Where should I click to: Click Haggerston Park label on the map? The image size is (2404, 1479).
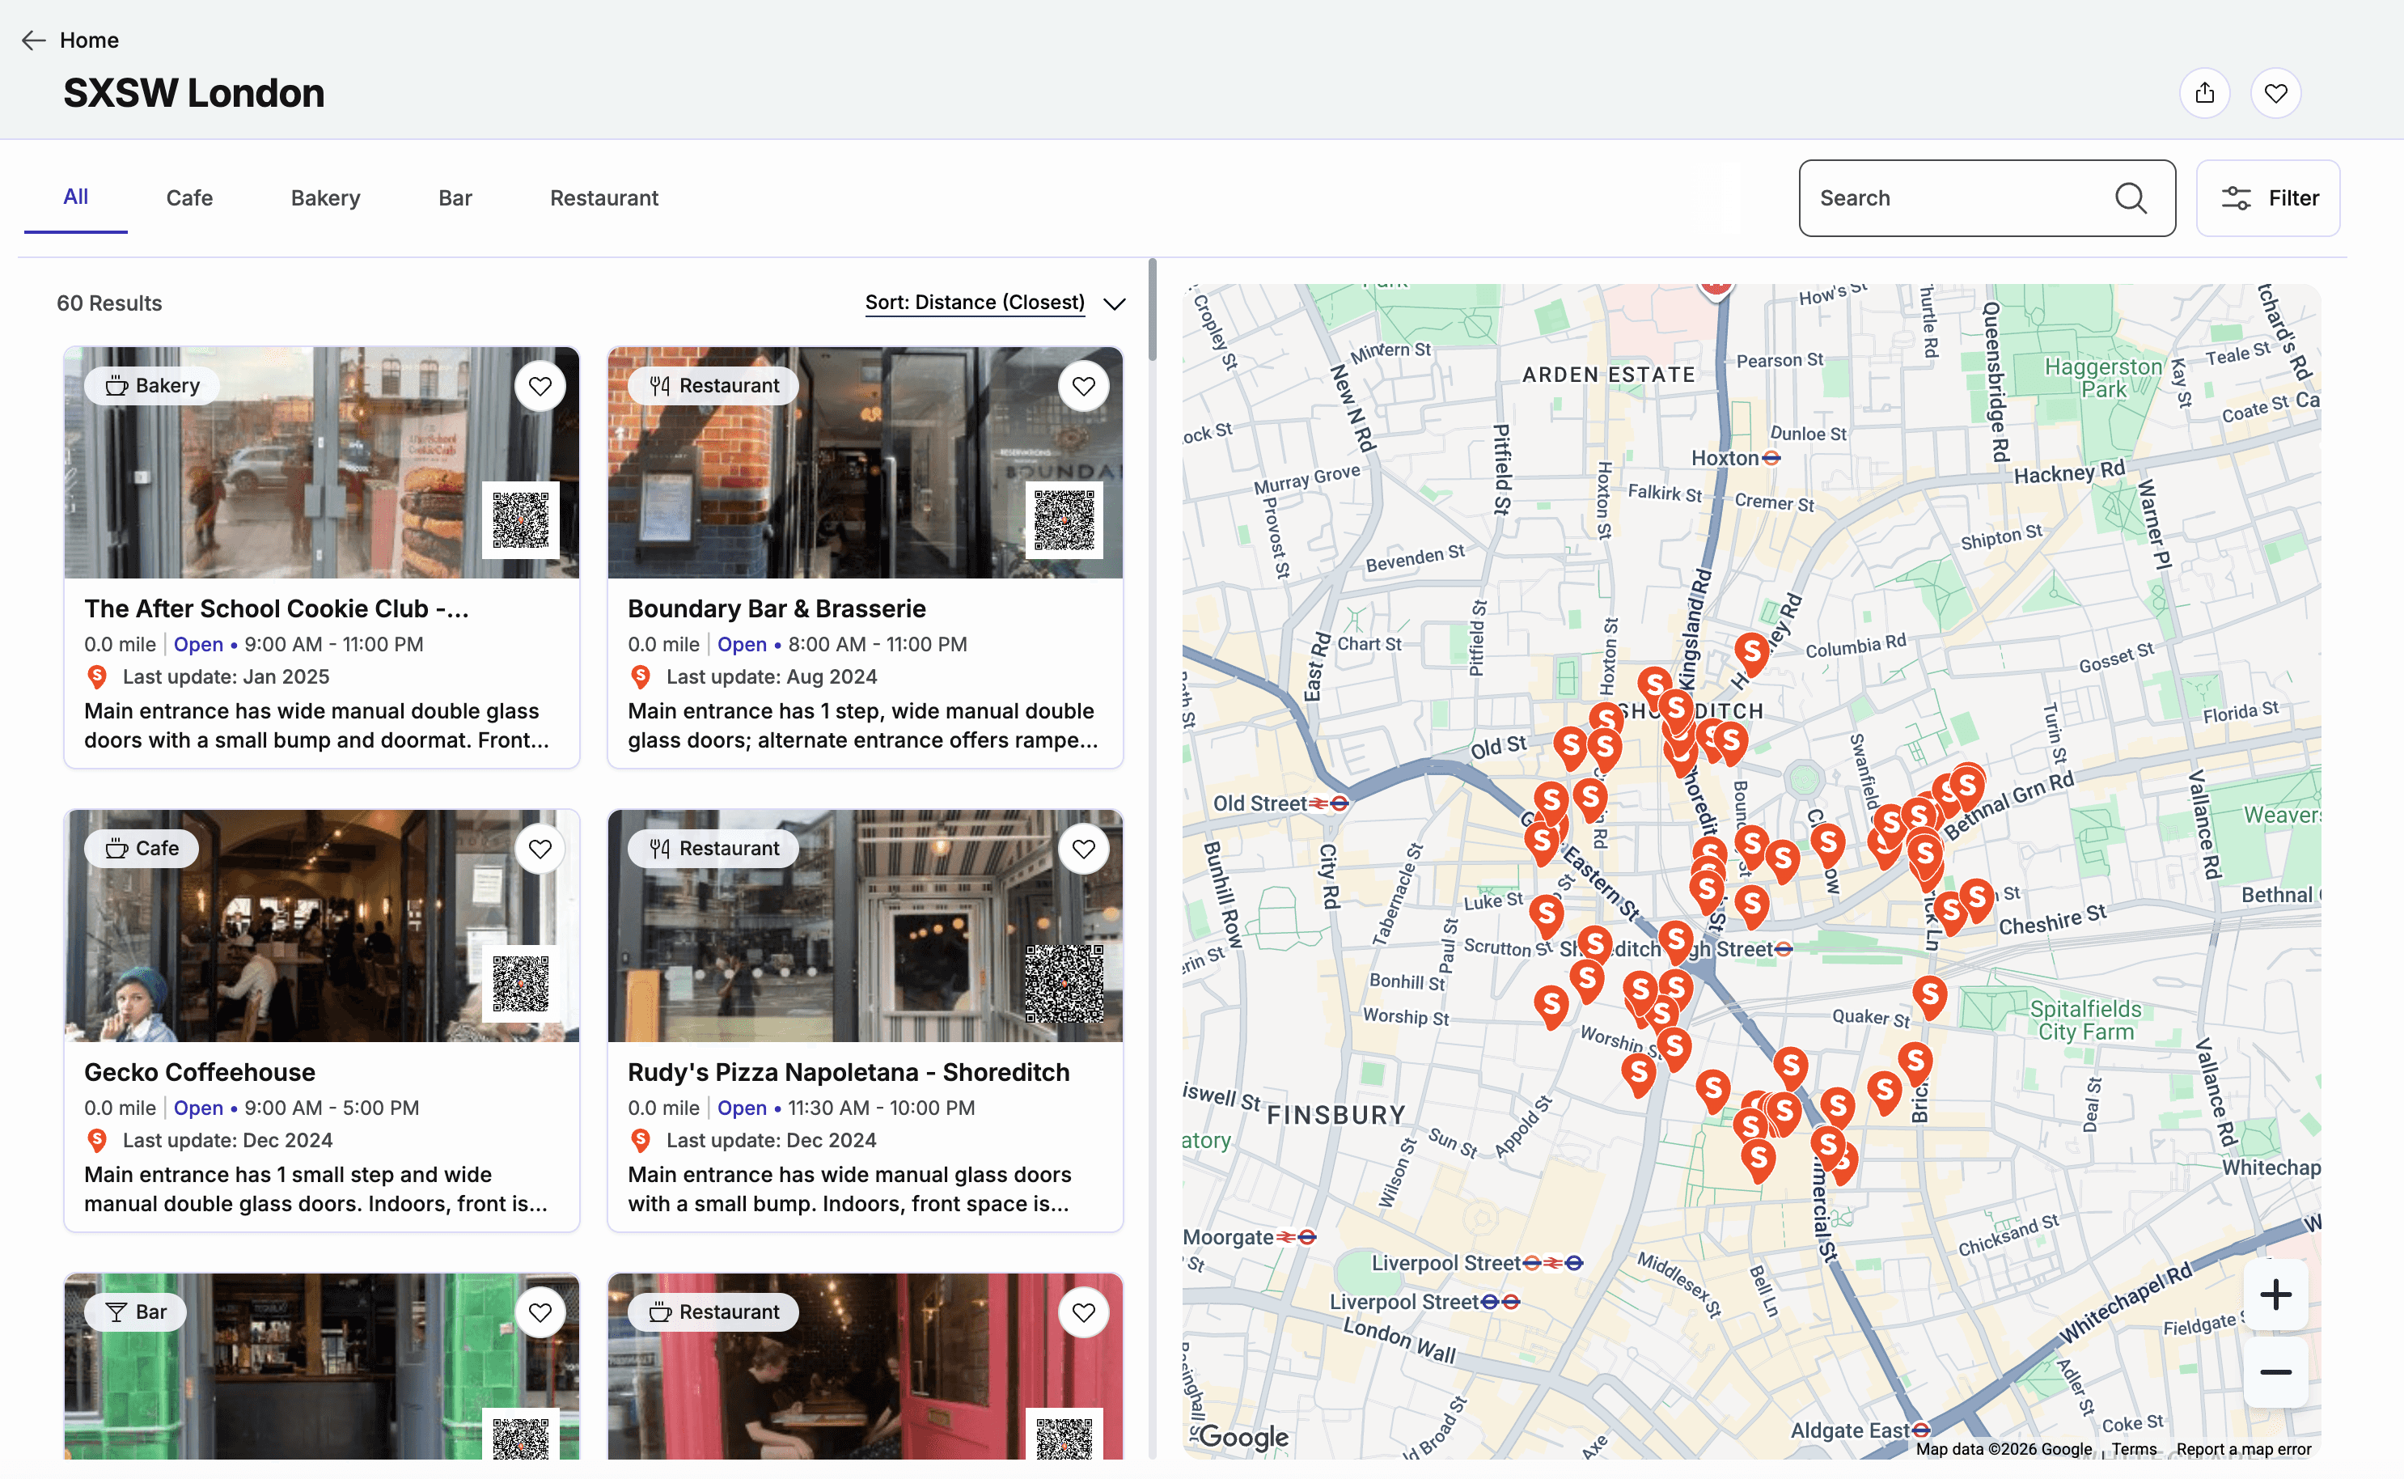click(x=2103, y=378)
